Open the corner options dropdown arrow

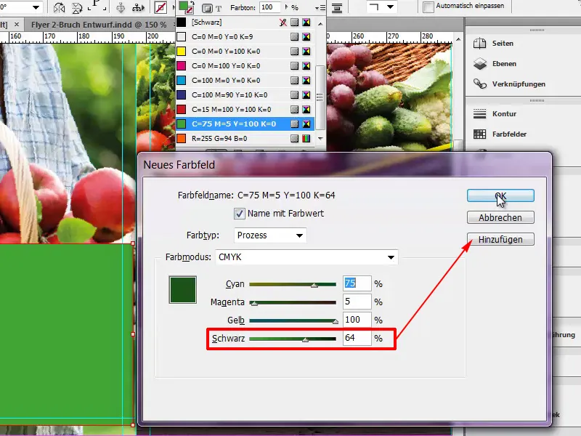coord(390,7)
